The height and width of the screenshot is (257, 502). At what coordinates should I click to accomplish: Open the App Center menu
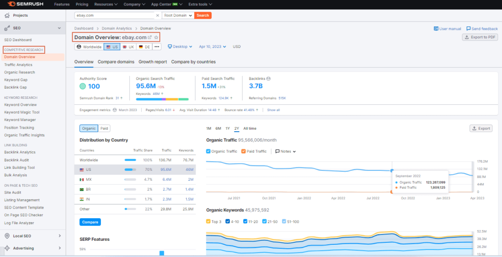point(167,4)
